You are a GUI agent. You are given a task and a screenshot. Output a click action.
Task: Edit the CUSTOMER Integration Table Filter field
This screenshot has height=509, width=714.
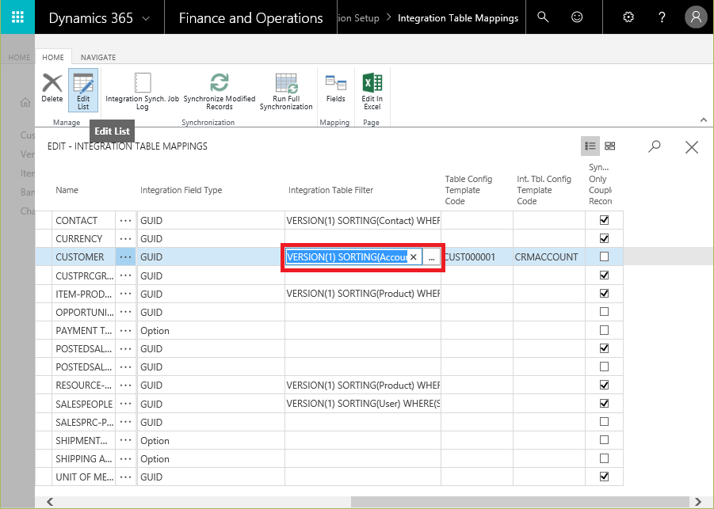click(347, 257)
